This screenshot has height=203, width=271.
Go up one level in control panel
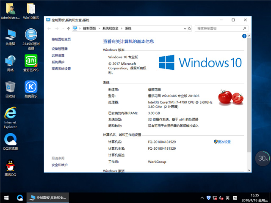(x=69, y=28)
